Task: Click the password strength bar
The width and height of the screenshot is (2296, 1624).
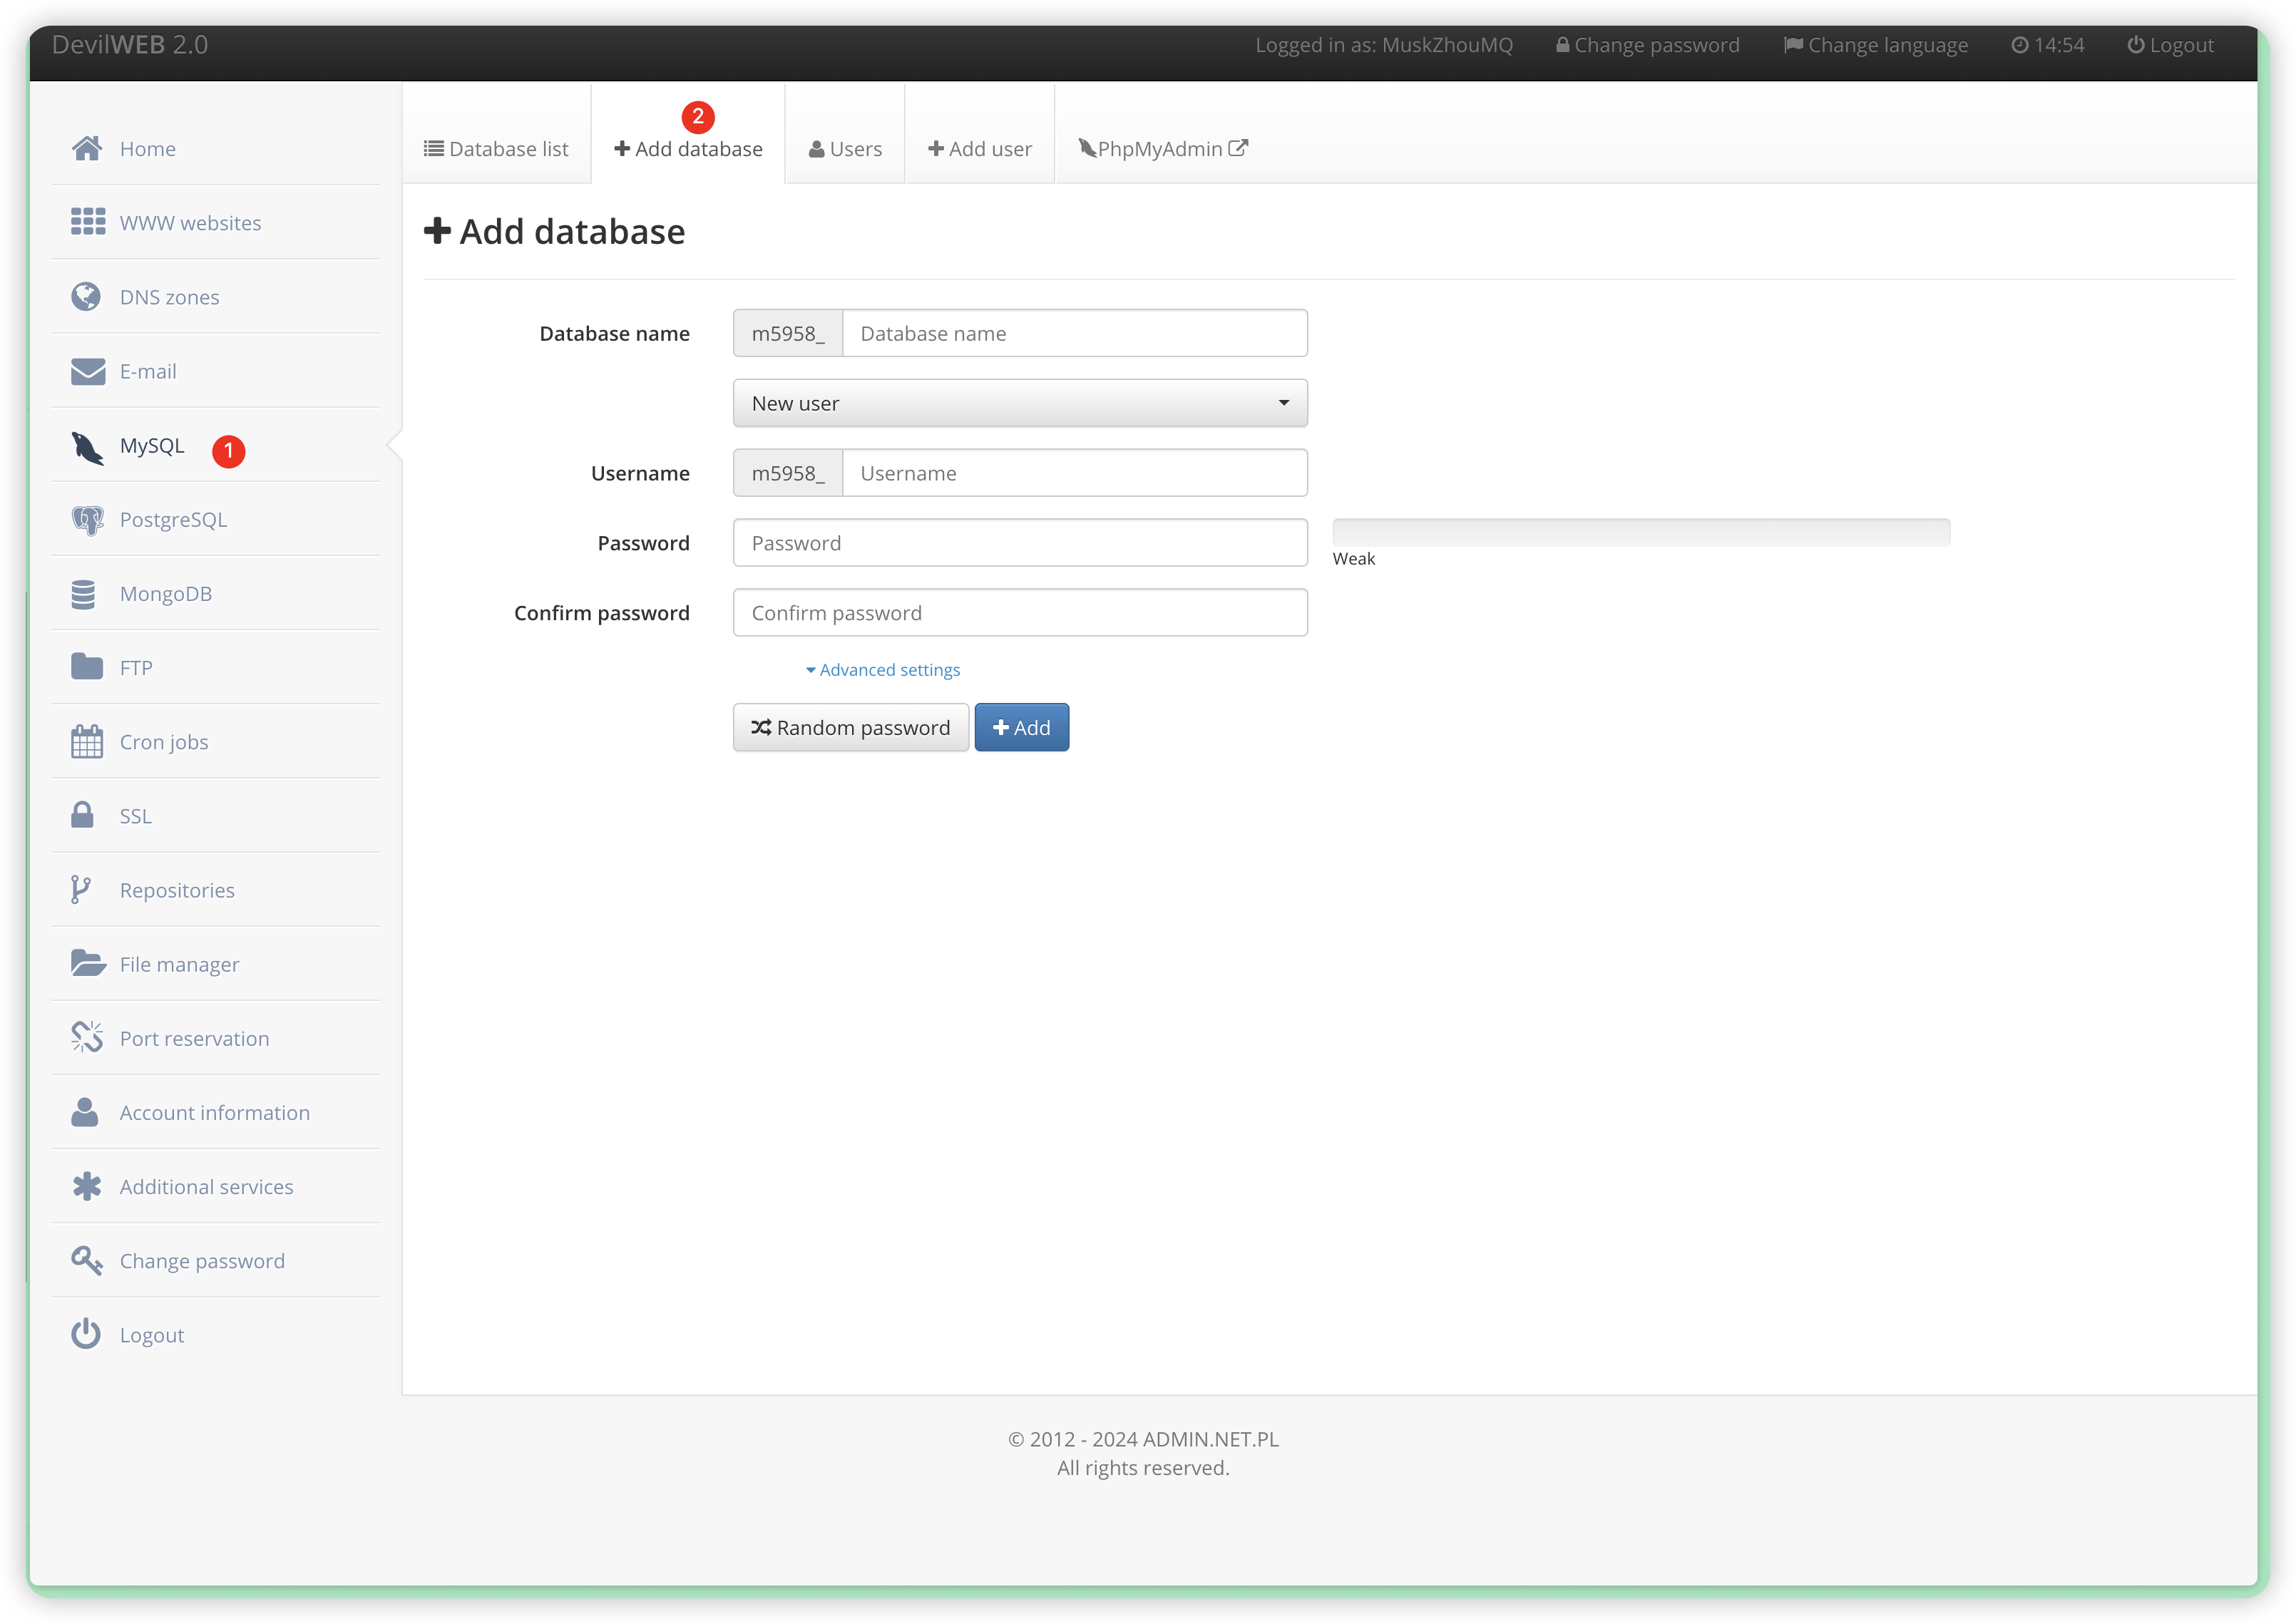Action: tap(1640, 532)
